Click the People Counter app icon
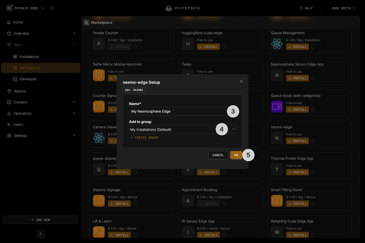Screen dimensions: 365x243 tap(99, 44)
